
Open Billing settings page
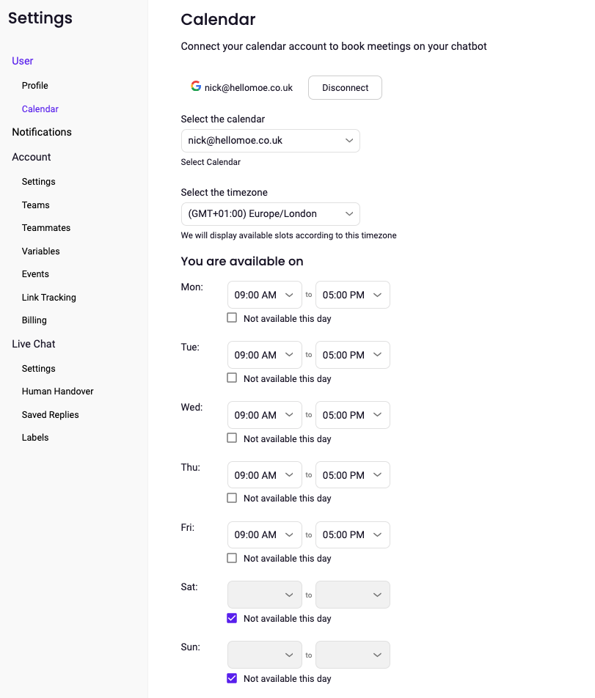click(x=34, y=320)
